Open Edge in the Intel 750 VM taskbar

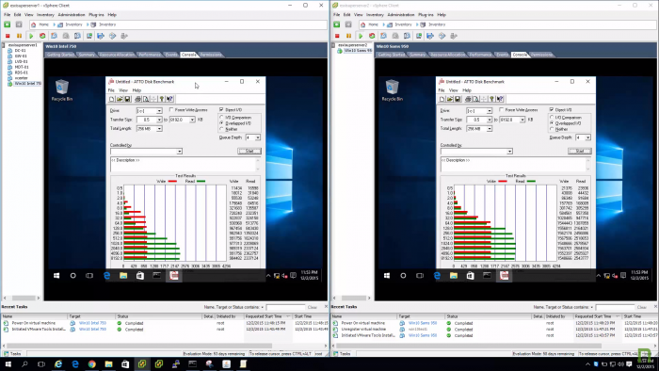click(106, 276)
